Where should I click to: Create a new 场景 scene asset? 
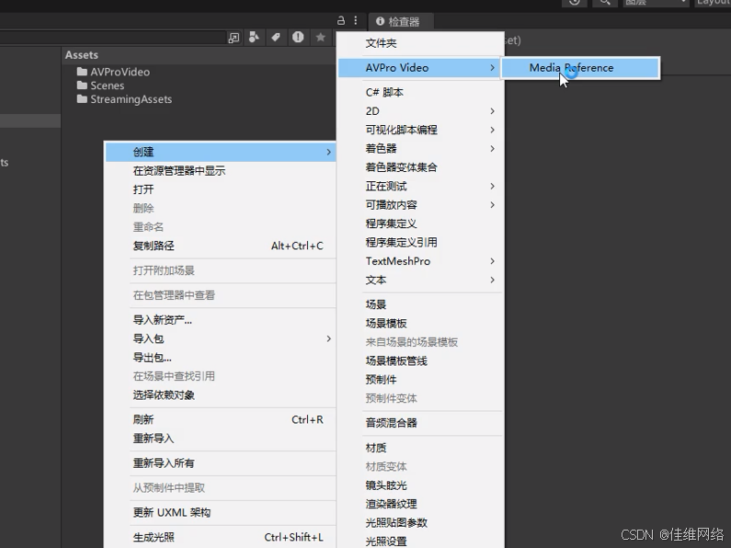420,304
